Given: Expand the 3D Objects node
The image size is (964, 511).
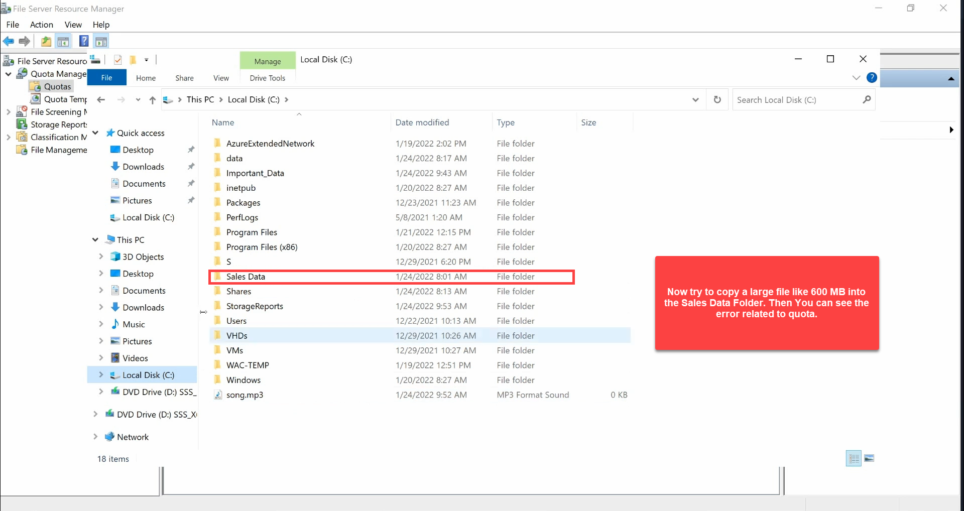Looking at the screenshot, I should click(x=101, y=257).
